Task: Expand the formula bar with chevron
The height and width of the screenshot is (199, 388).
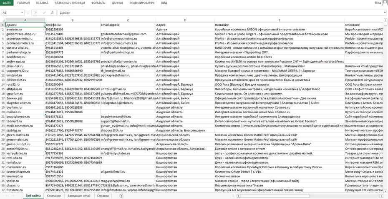Action: pyautogui.click(x=384, y=13)
